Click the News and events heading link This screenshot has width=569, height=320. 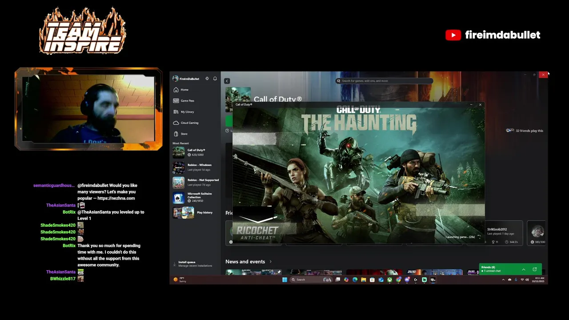pyautogui.click(x=245, y=262)
